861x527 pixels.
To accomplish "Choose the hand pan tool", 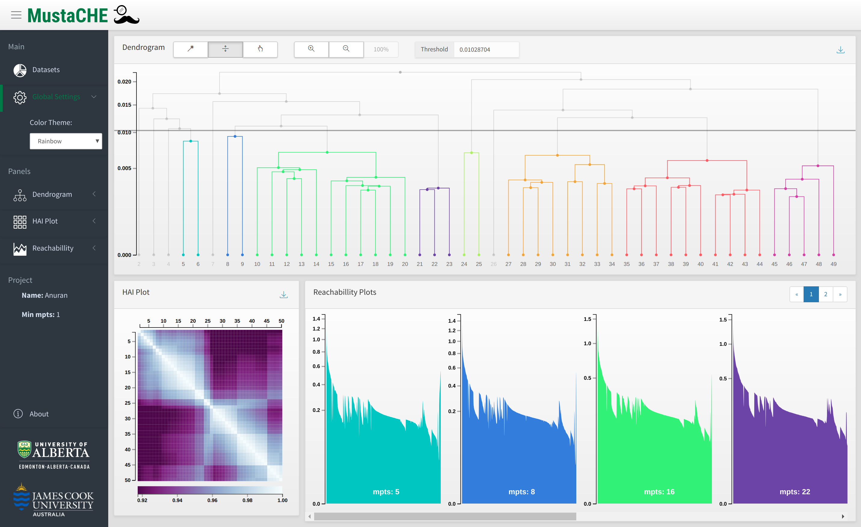I will click(260, 49).
